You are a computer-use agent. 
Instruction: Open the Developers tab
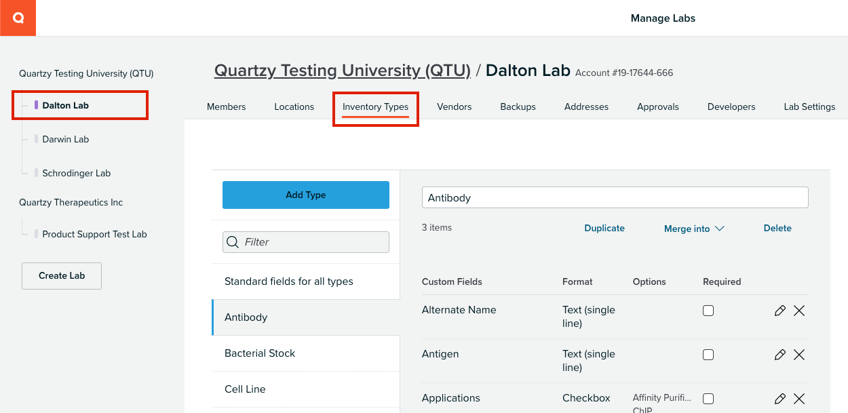pos(731,106)
